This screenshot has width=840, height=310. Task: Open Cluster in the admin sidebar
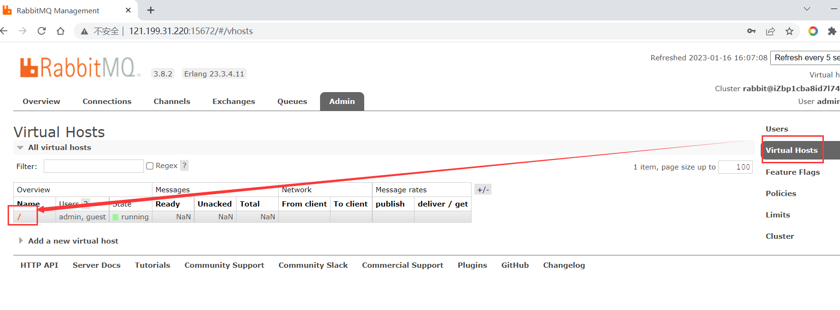(780, 236)
